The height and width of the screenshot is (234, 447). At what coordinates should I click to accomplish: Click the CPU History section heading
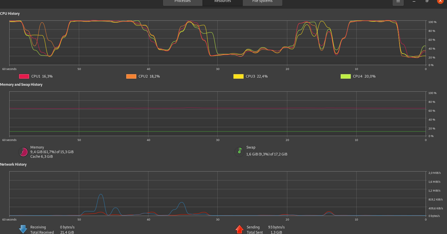[10, 13]
